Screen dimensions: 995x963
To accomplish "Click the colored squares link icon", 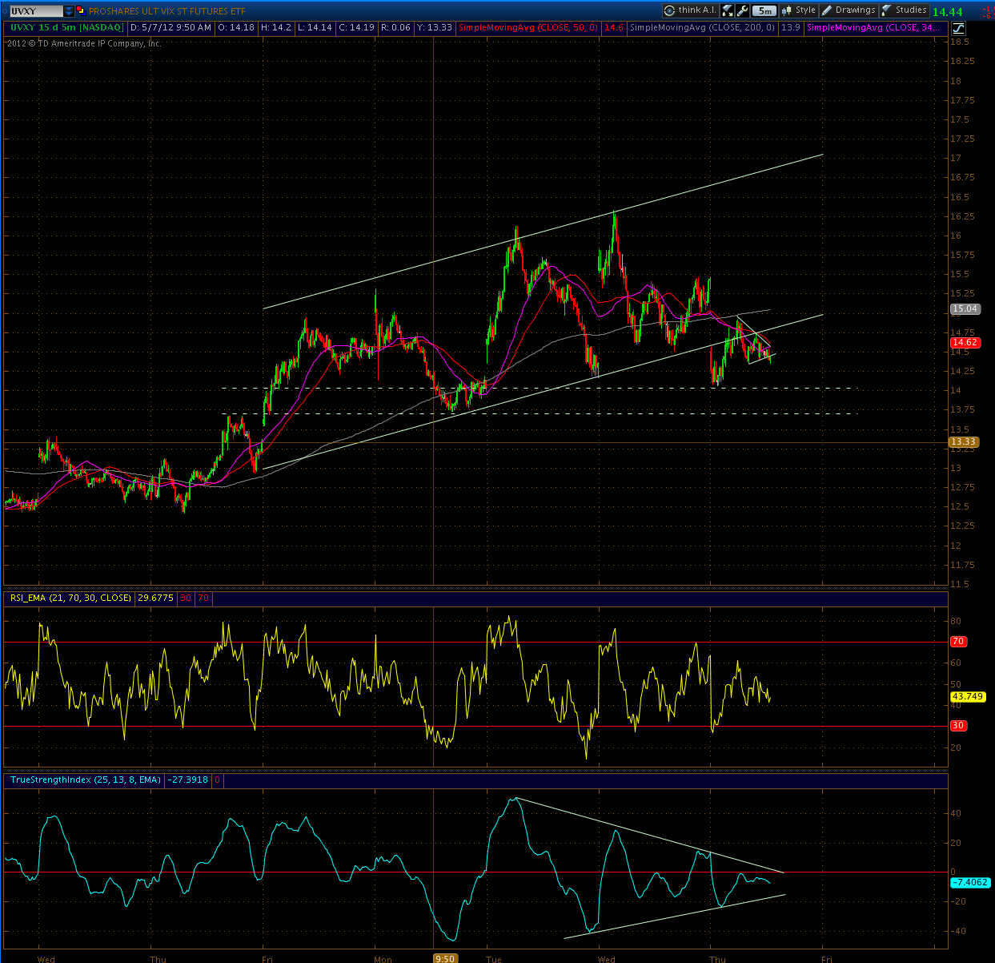I will pyautogui.click(x=81, y=11).
